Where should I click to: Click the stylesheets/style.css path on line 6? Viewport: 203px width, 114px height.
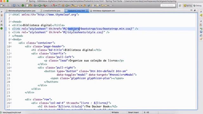coord(85,32)
